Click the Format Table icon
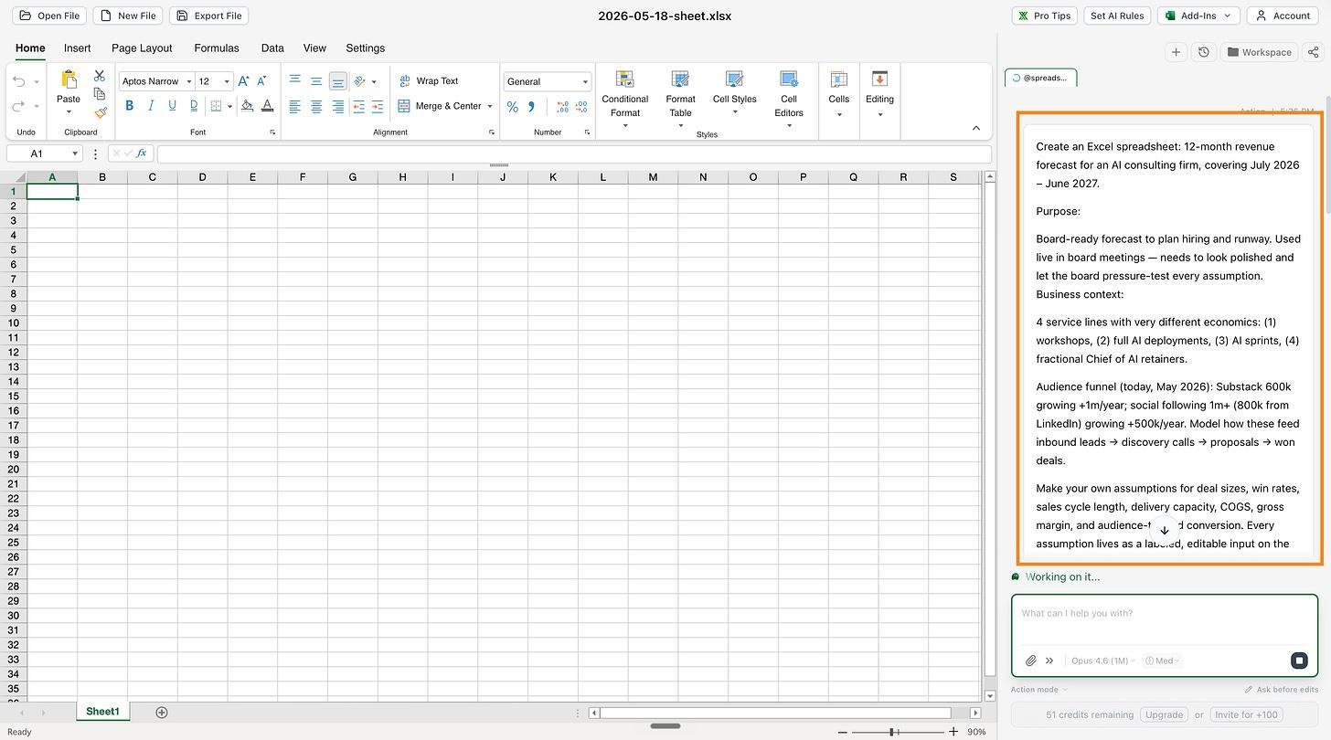The height and width of the screenshot is (740, 1331). click(x=680, y=79)
